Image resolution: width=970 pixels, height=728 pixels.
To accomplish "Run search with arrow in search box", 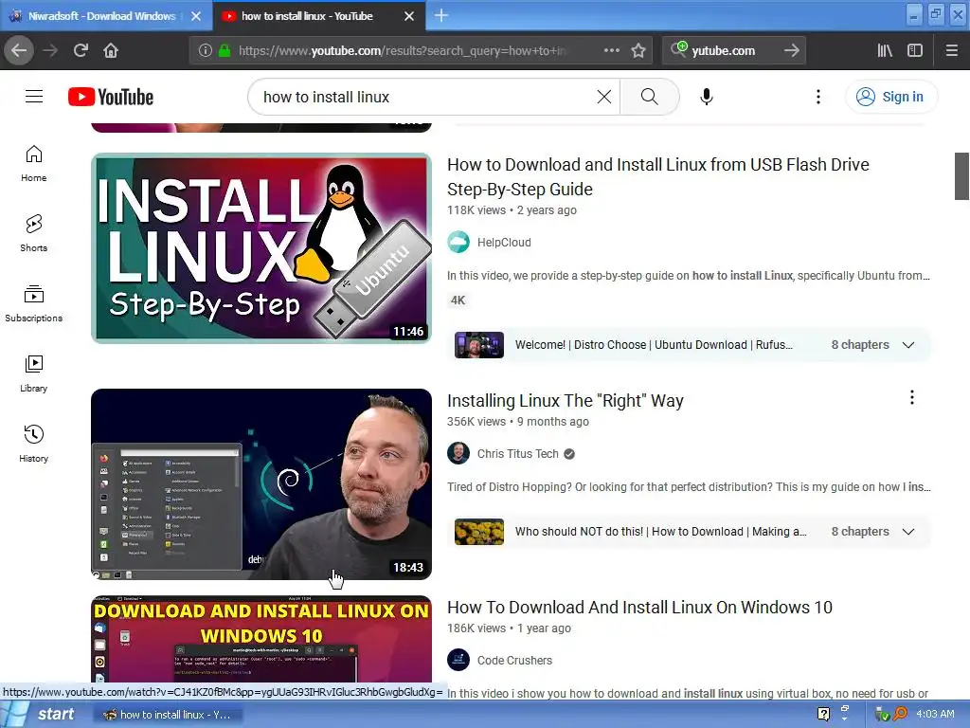I will 791,50.
